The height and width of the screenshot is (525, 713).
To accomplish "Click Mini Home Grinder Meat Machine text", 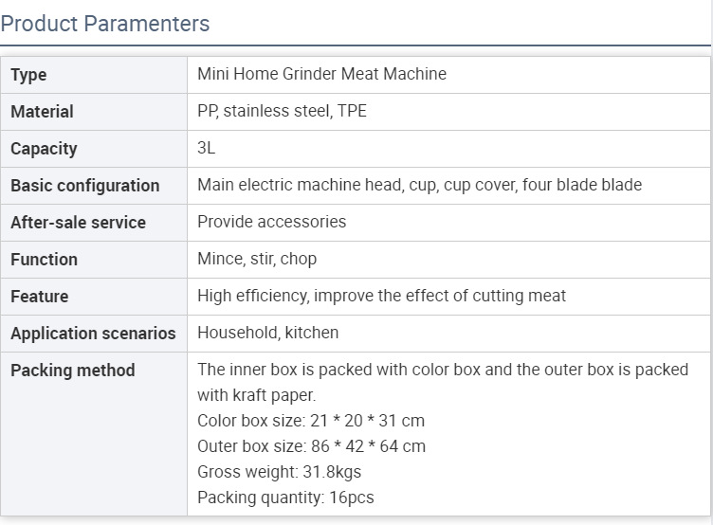I will tap(322, 74).
